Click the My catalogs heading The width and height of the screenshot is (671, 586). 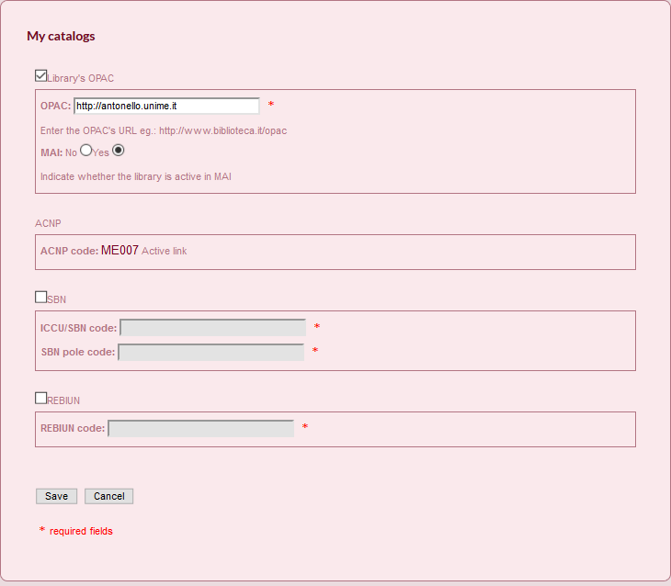(x=61, y=36)
